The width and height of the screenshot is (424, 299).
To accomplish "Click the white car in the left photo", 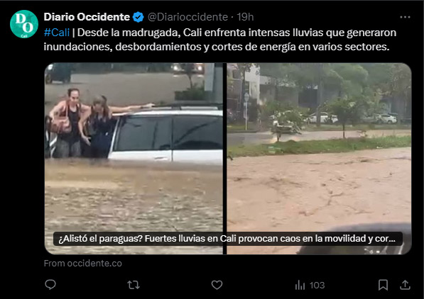I will (x=165, y=134).
